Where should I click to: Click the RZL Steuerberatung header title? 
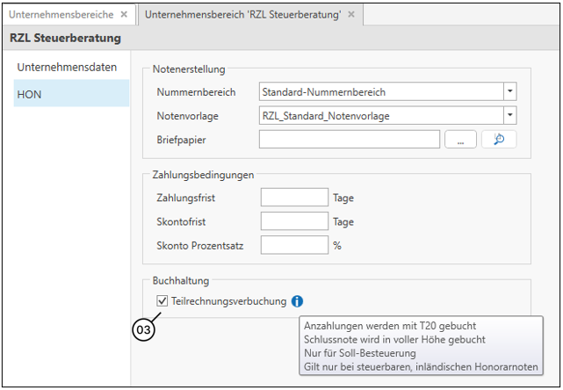click(65, 39)
